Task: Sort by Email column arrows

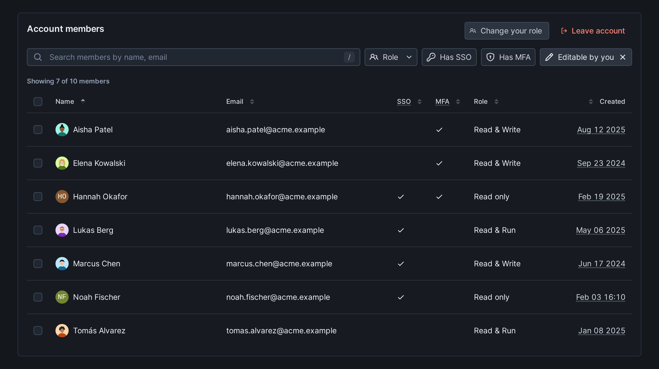Action: point(252,102)
